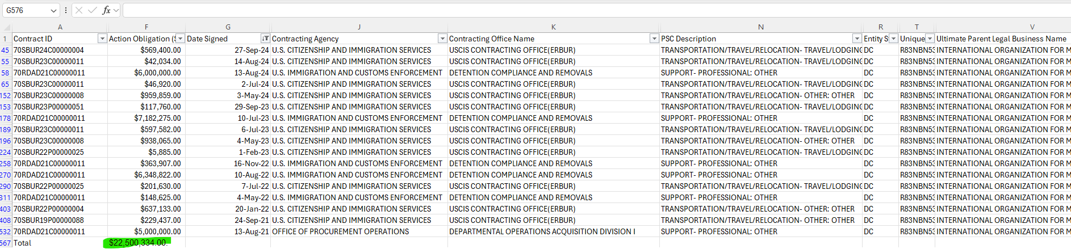This screenshot has width=1071, height=249.
Task: Open the Contract ID filter dropdown
Action: [x=102, y=39]
